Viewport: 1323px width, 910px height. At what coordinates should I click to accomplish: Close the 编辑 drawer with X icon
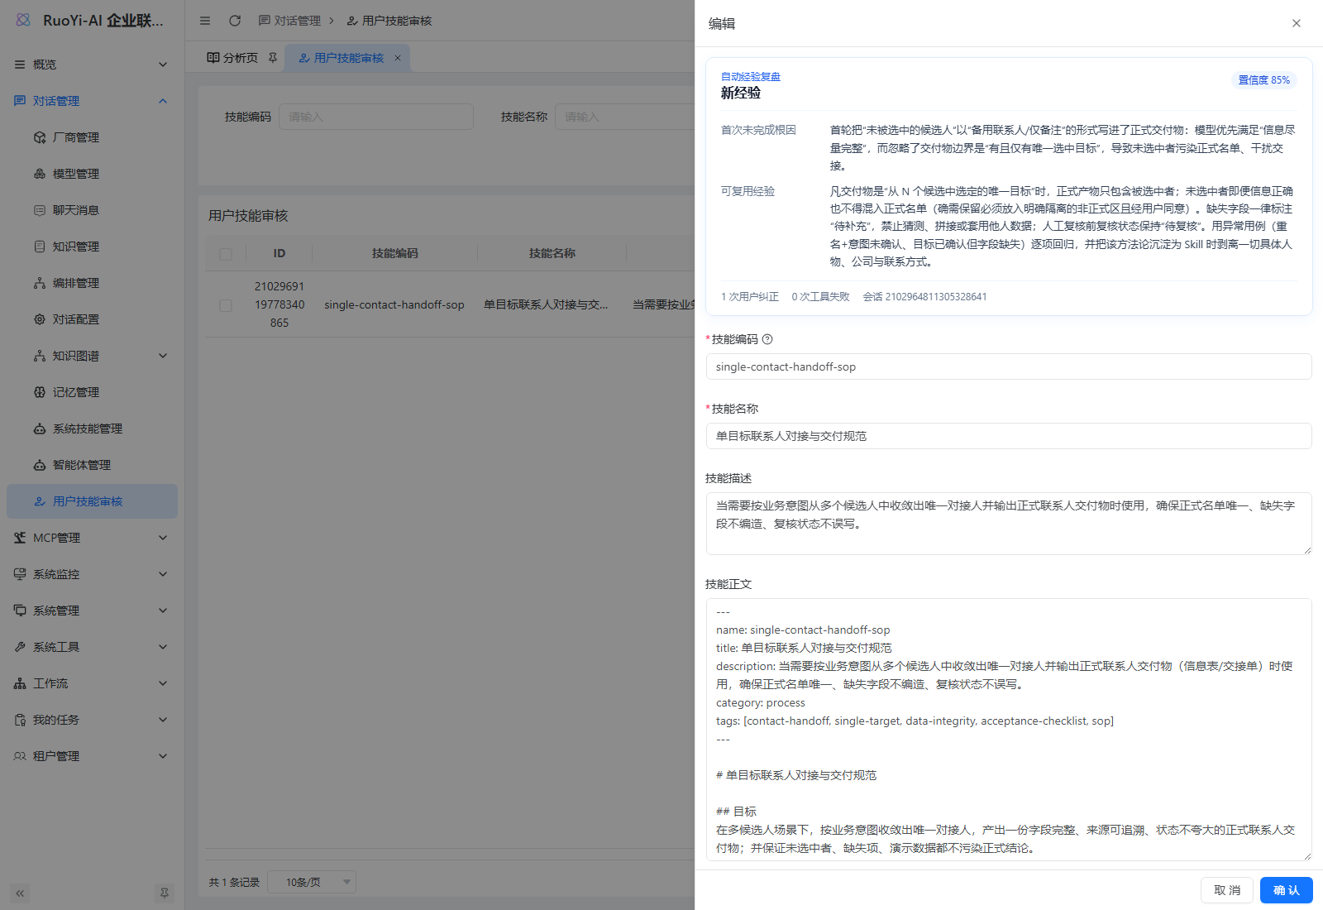point(1297,23)
